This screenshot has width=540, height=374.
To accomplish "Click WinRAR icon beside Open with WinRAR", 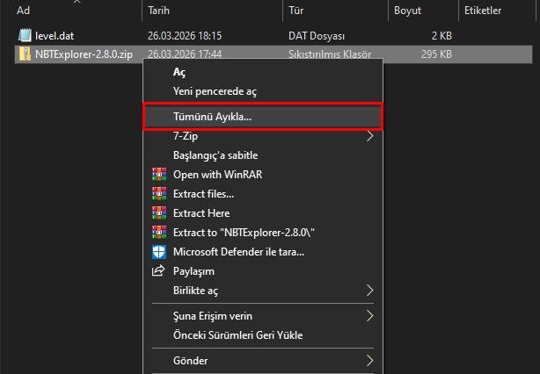I will pos(158,174).
